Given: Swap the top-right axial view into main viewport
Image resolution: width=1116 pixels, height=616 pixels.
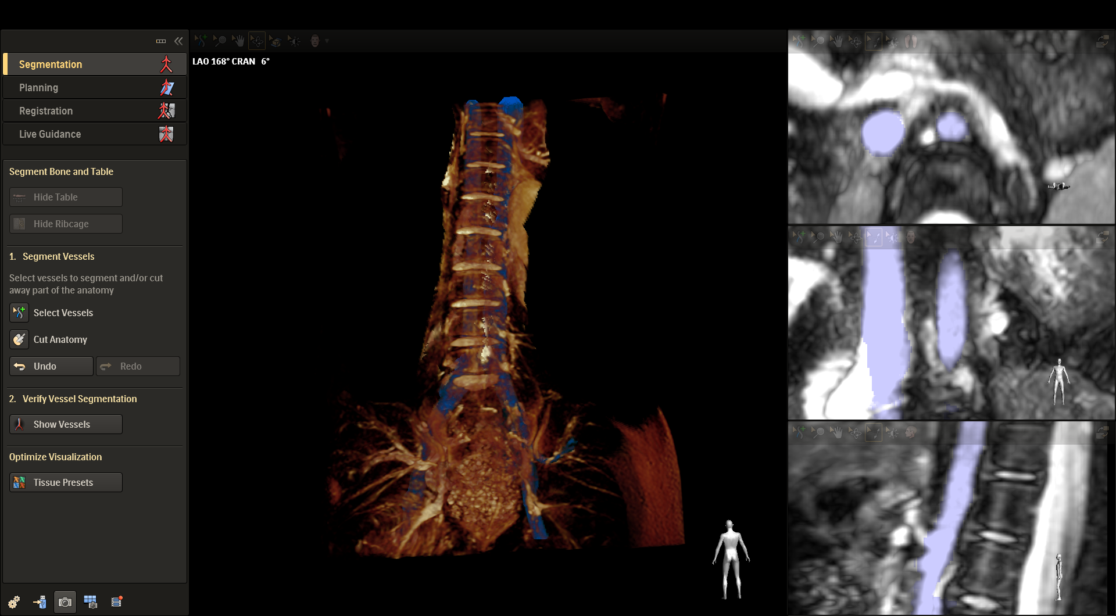Looking at the screenshot, I should 1102,41.
